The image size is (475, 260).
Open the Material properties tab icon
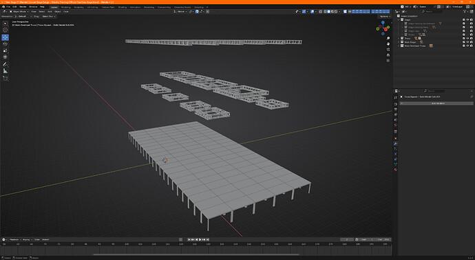coord(396,170)
